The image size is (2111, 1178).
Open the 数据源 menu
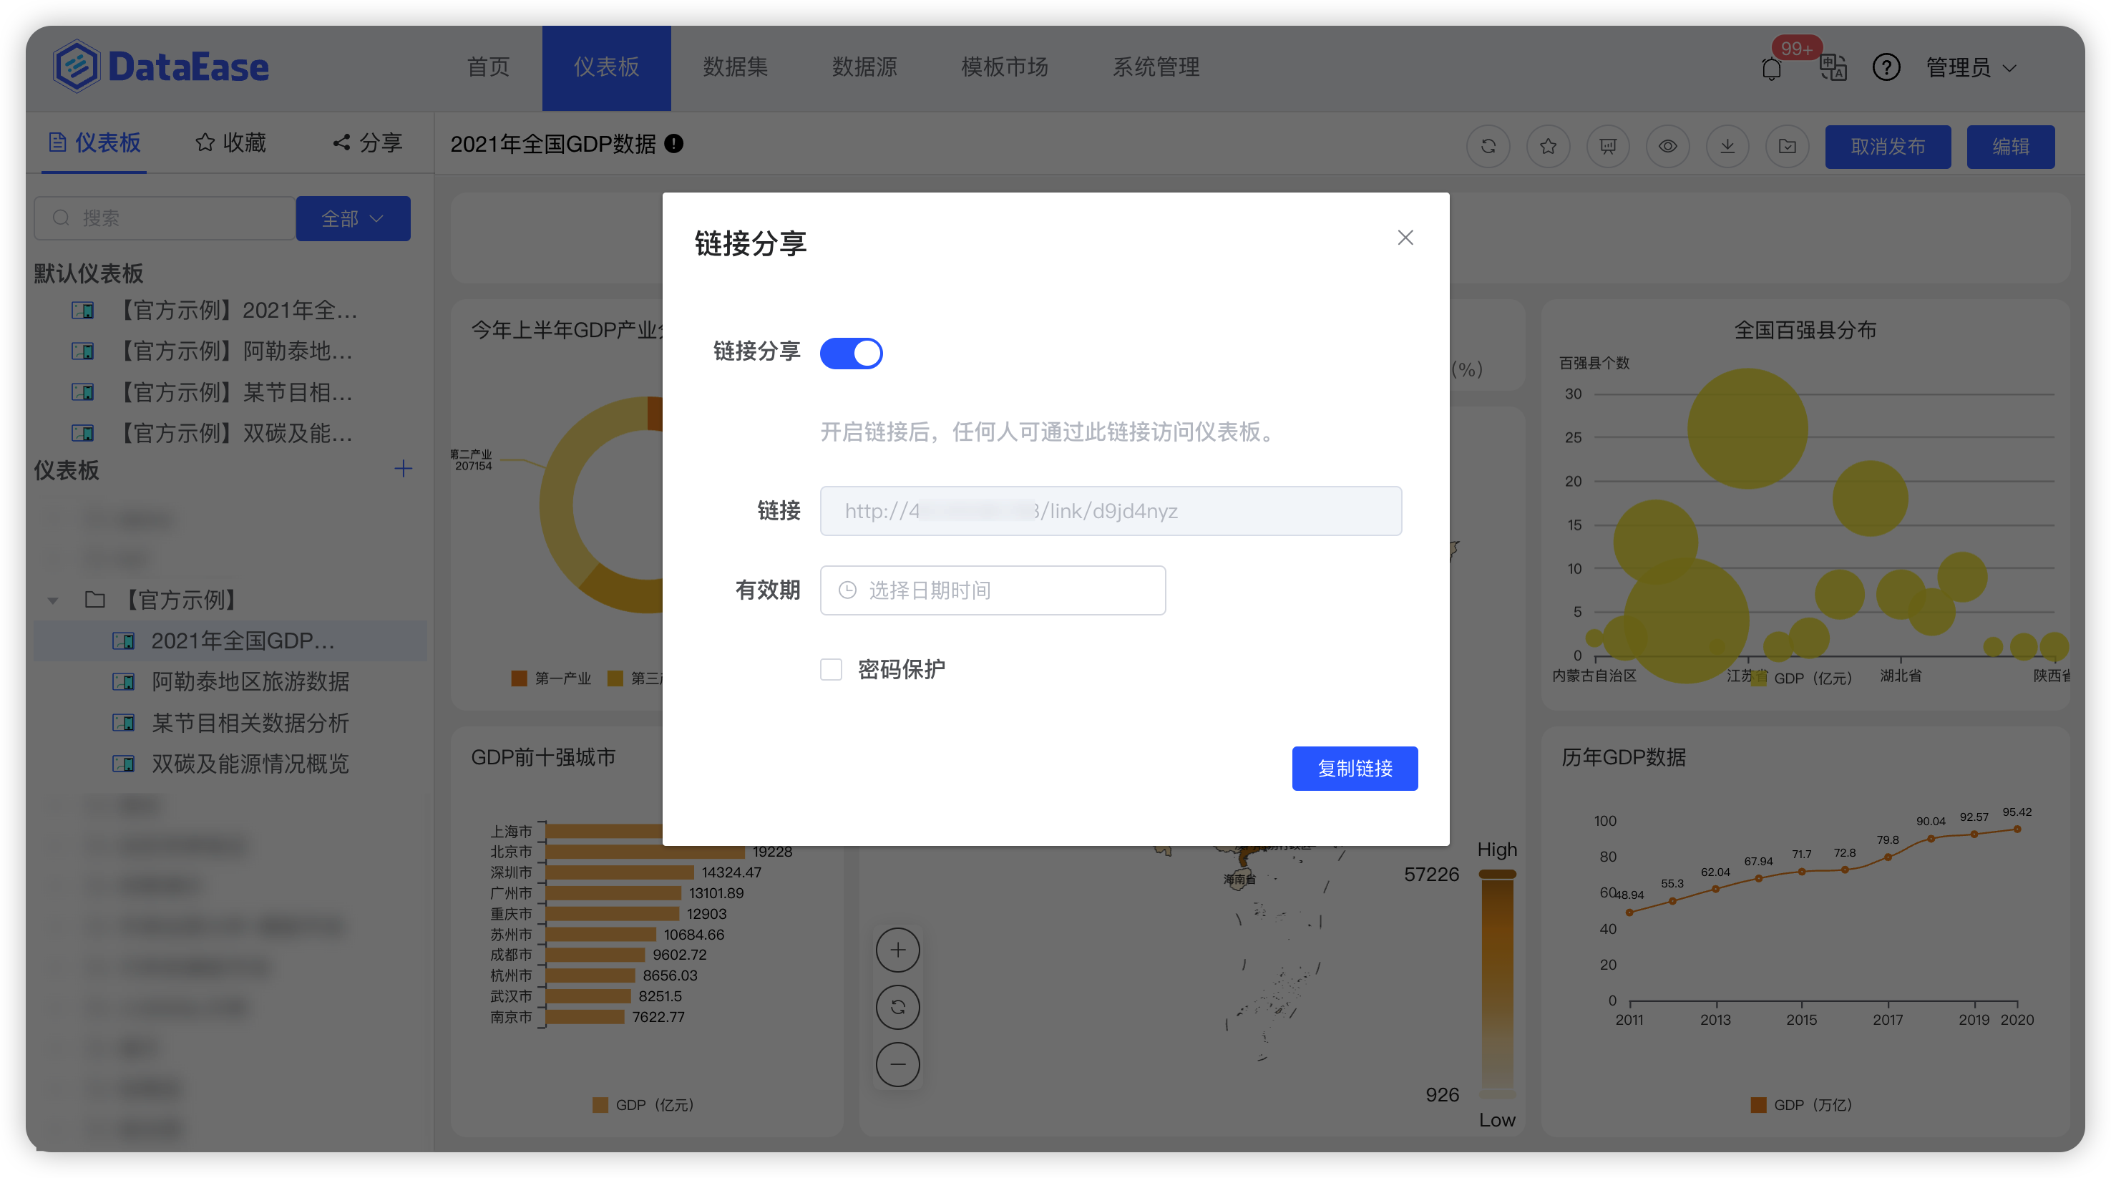(864, 67)
